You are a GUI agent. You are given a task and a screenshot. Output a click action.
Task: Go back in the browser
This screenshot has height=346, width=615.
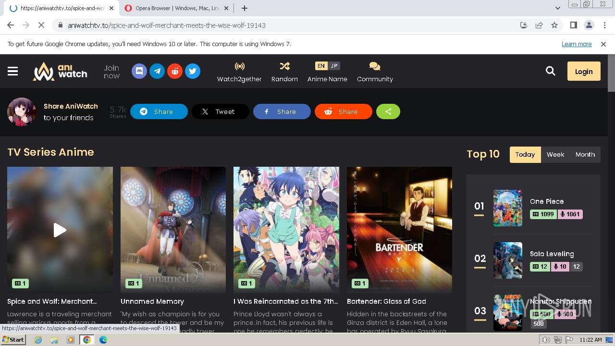[x=11, y=25]
